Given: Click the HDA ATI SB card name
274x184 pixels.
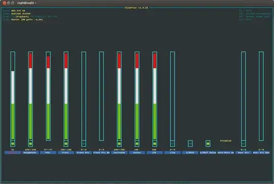Looking at the screenshot, I should point(18,11).
